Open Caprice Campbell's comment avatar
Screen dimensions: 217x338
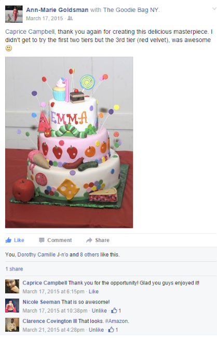click(x=12, y=286)
